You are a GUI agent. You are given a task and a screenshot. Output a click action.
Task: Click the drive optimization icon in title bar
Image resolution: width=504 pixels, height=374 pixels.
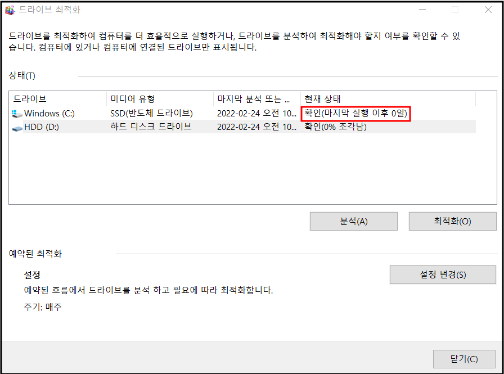click(11, 9)
